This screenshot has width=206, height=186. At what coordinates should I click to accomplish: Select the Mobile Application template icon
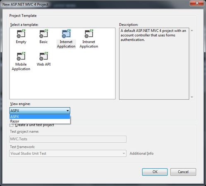(21, 57)
